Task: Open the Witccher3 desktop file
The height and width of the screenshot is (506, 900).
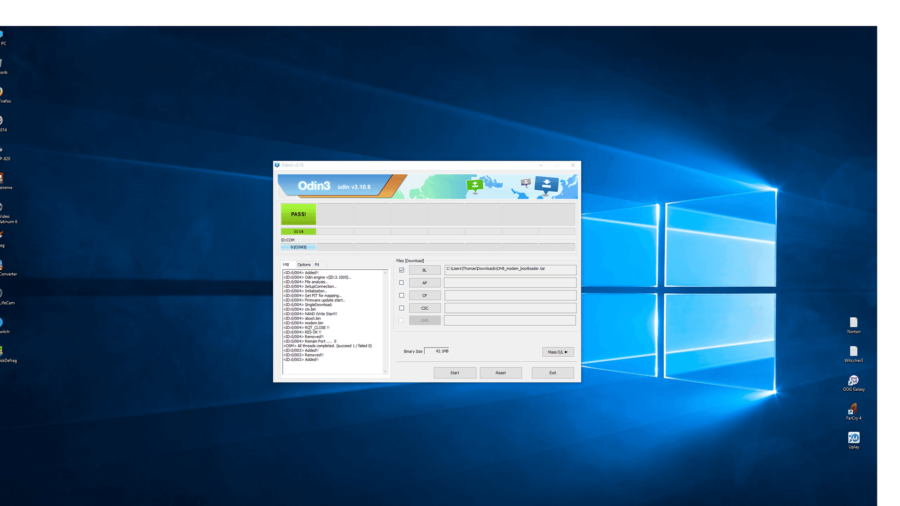Action: click(853, 354)
